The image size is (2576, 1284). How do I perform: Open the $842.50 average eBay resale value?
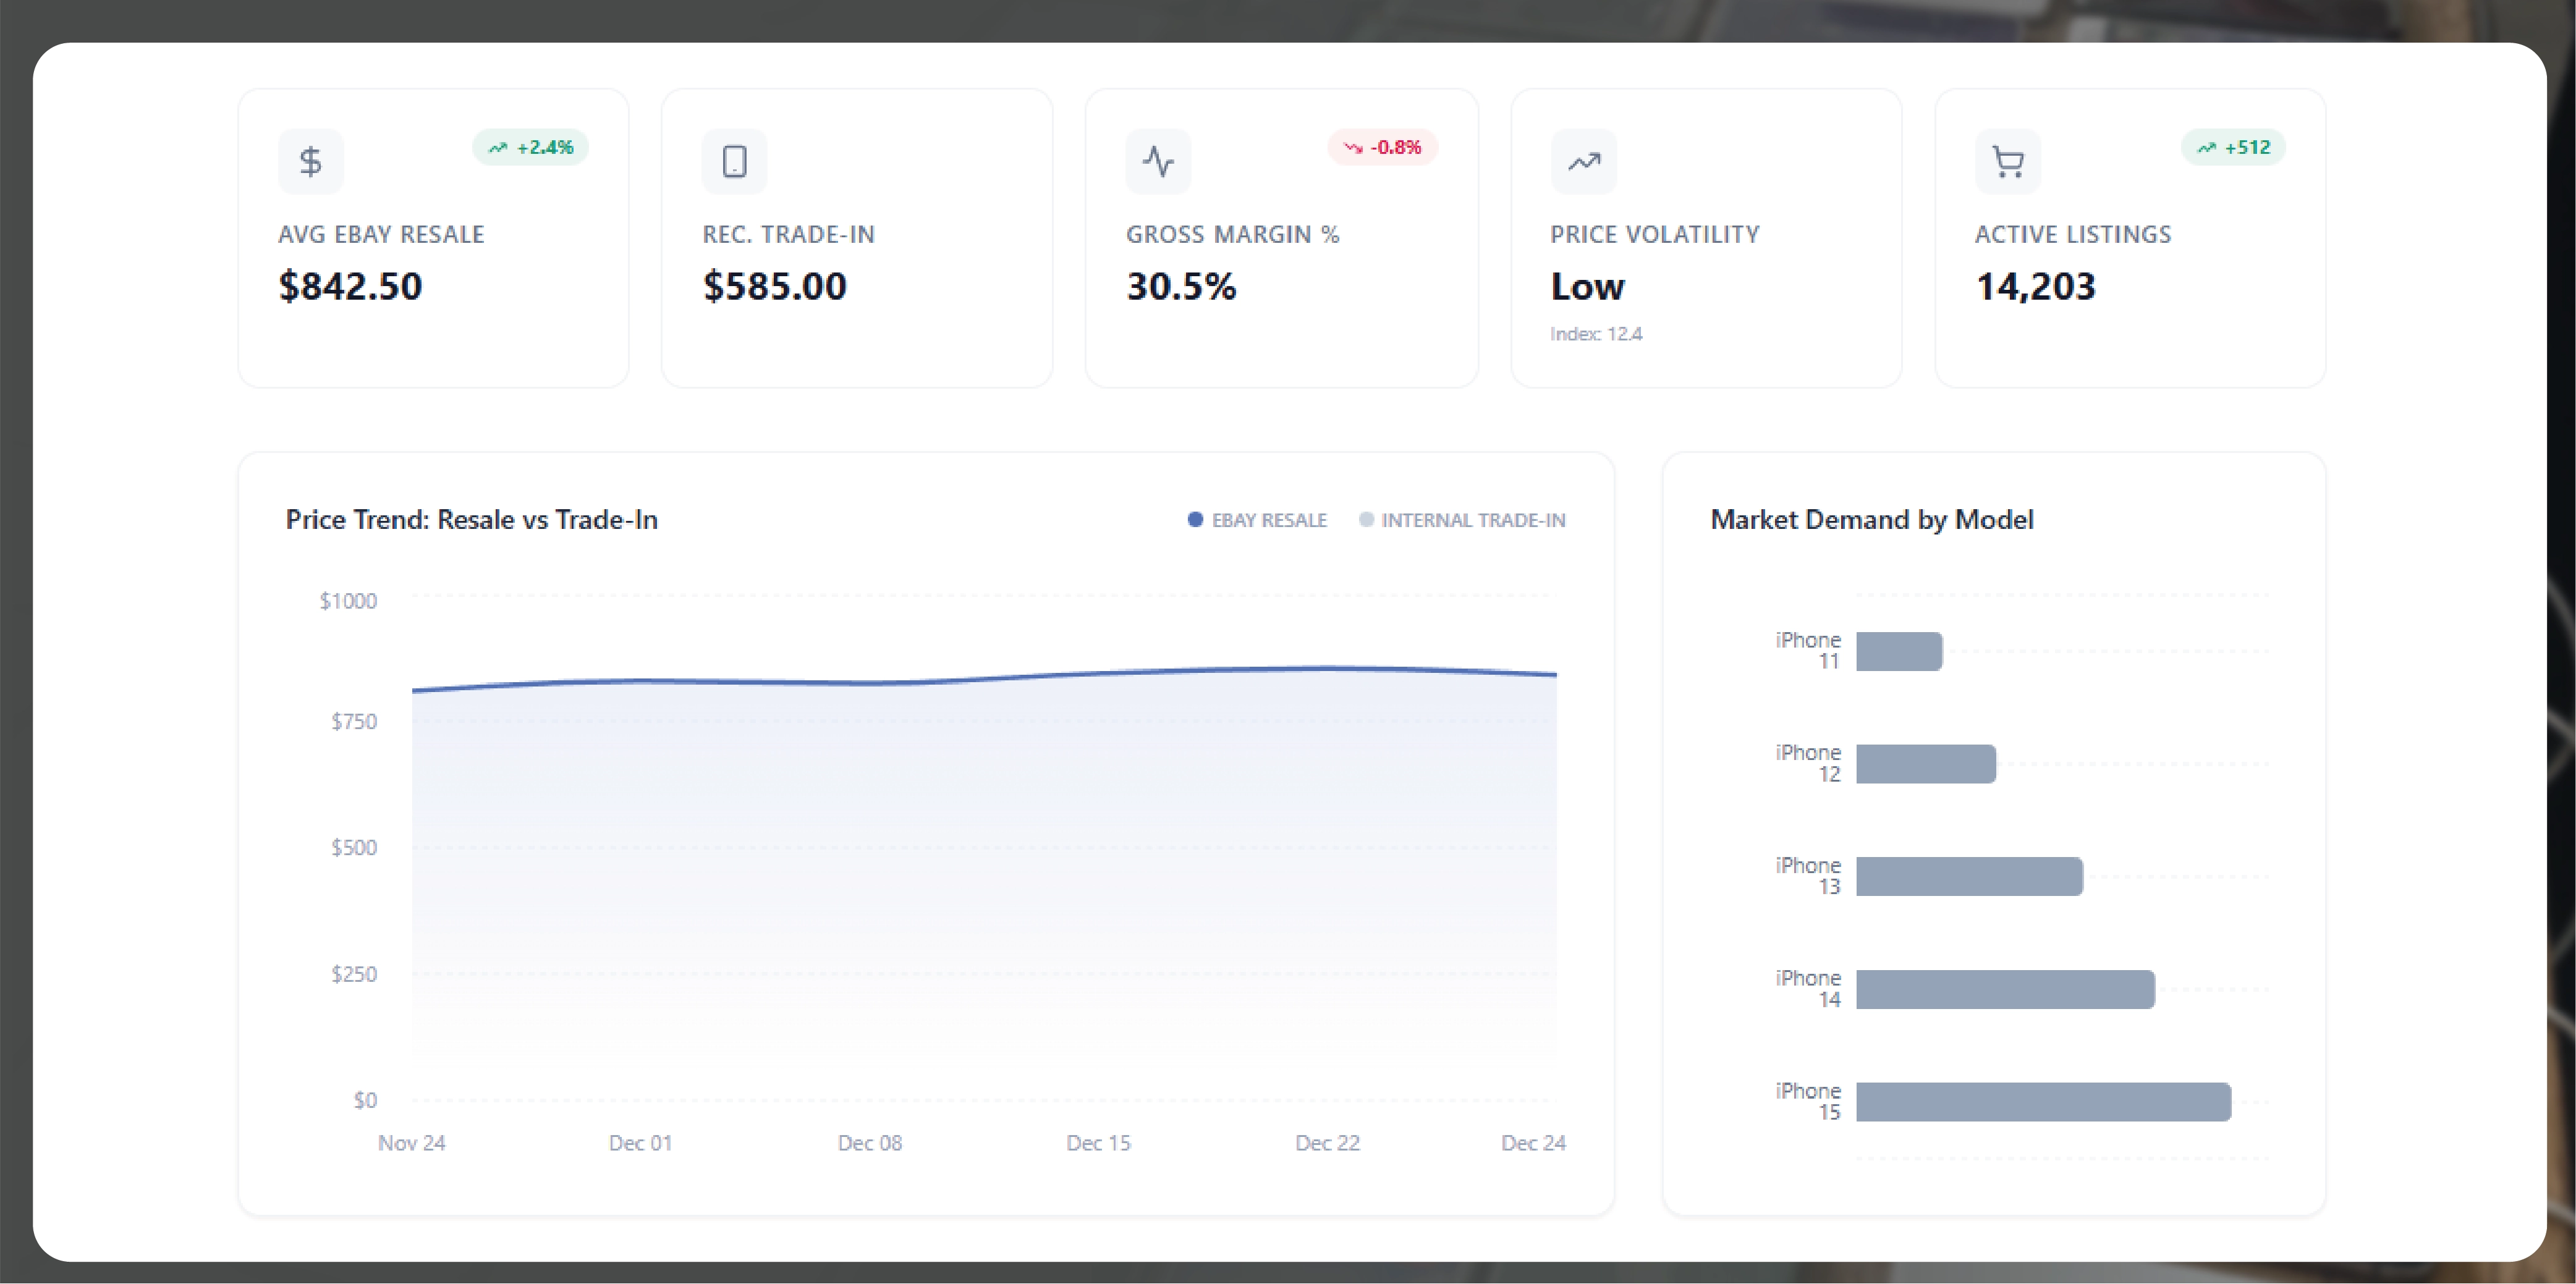pos(350,287)
